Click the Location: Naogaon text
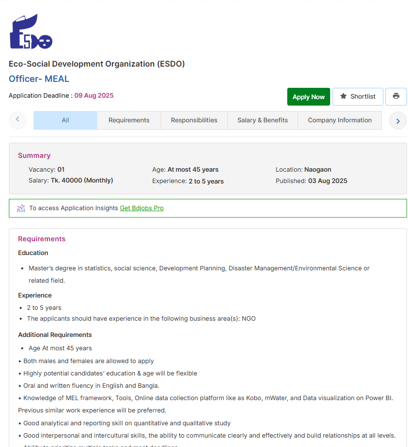The image size is (408, 447). [303, 170]
